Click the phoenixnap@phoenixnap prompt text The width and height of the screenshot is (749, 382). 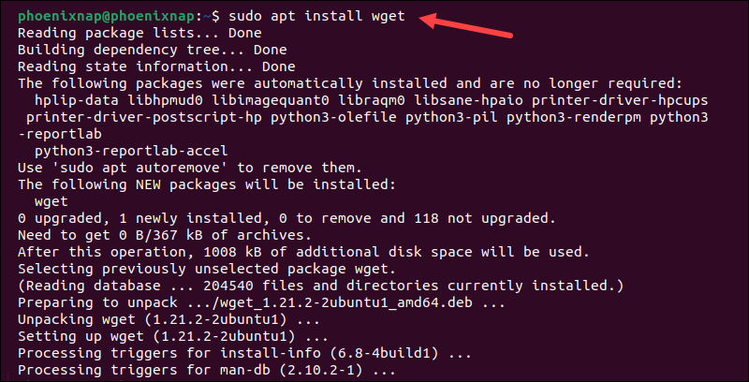107,16
